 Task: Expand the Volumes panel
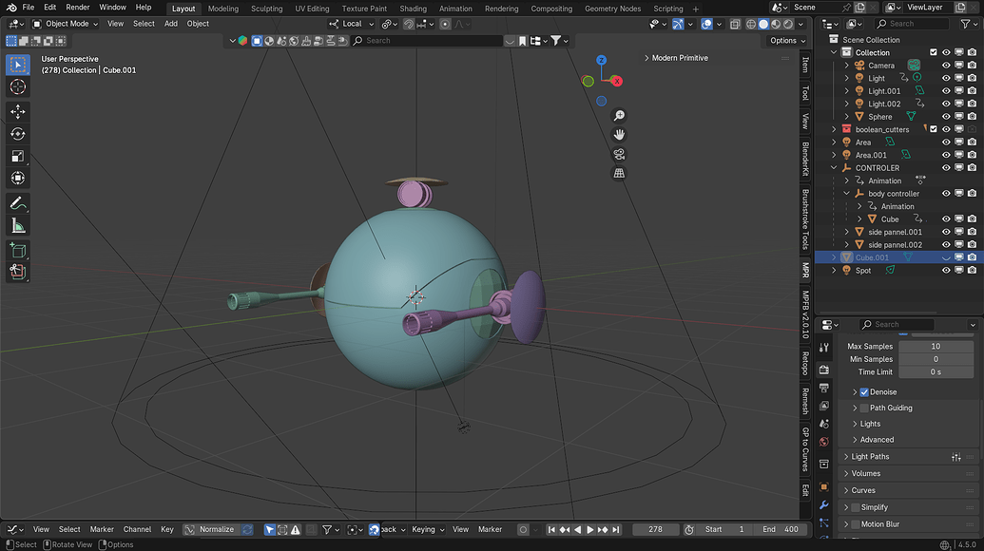point(865,474)
